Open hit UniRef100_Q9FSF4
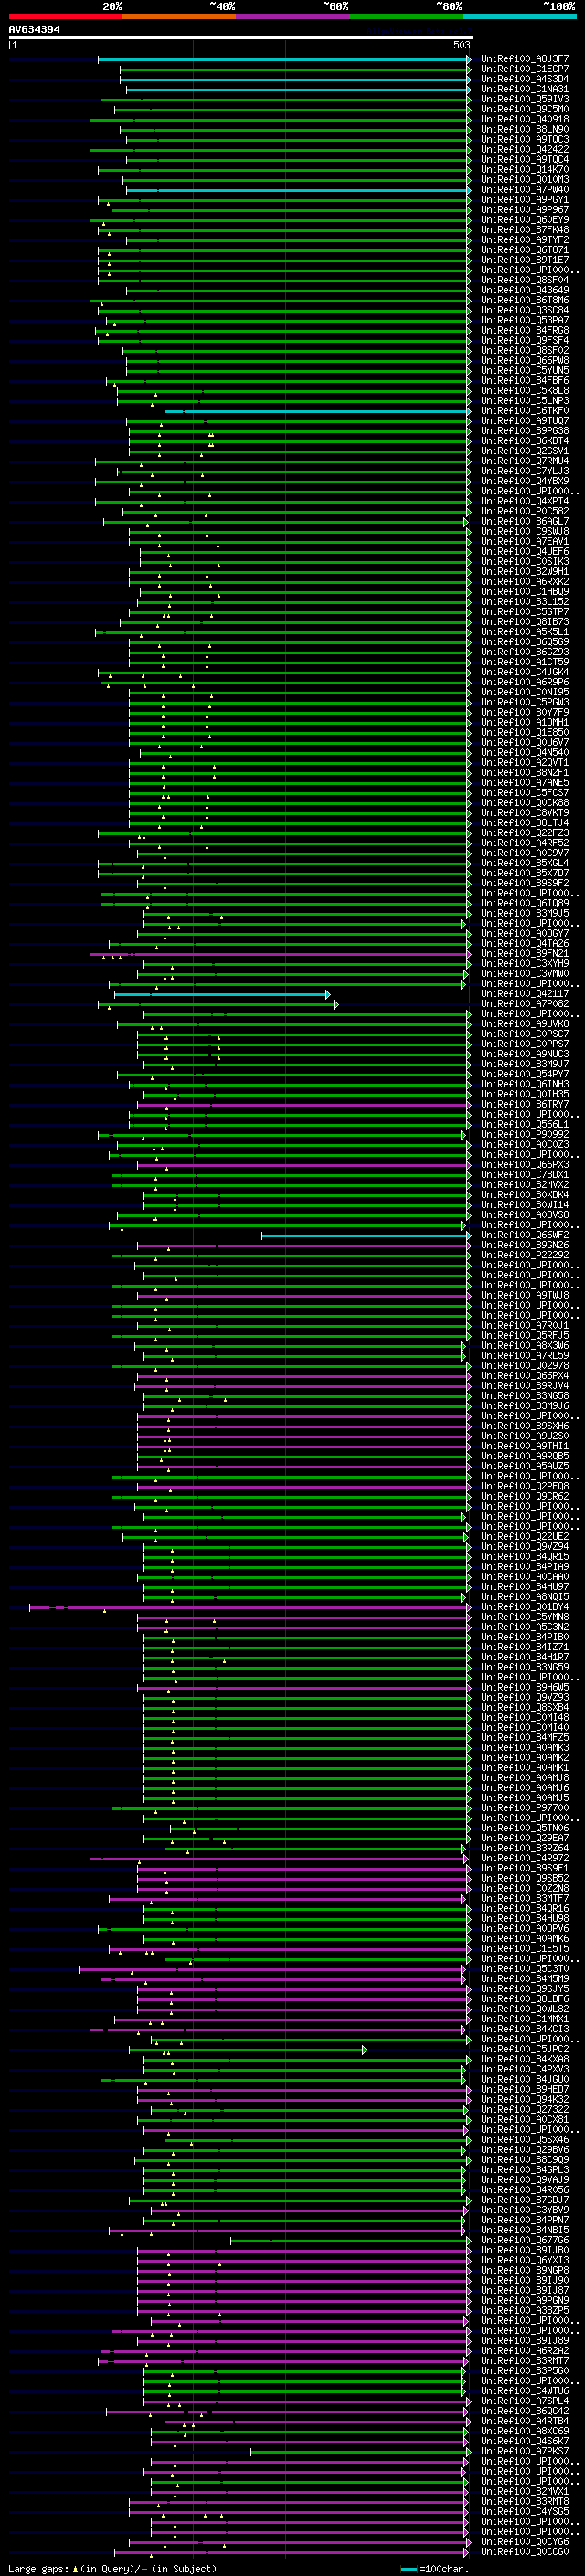Screen dimensions: 585x2576 tap(525, 340)
